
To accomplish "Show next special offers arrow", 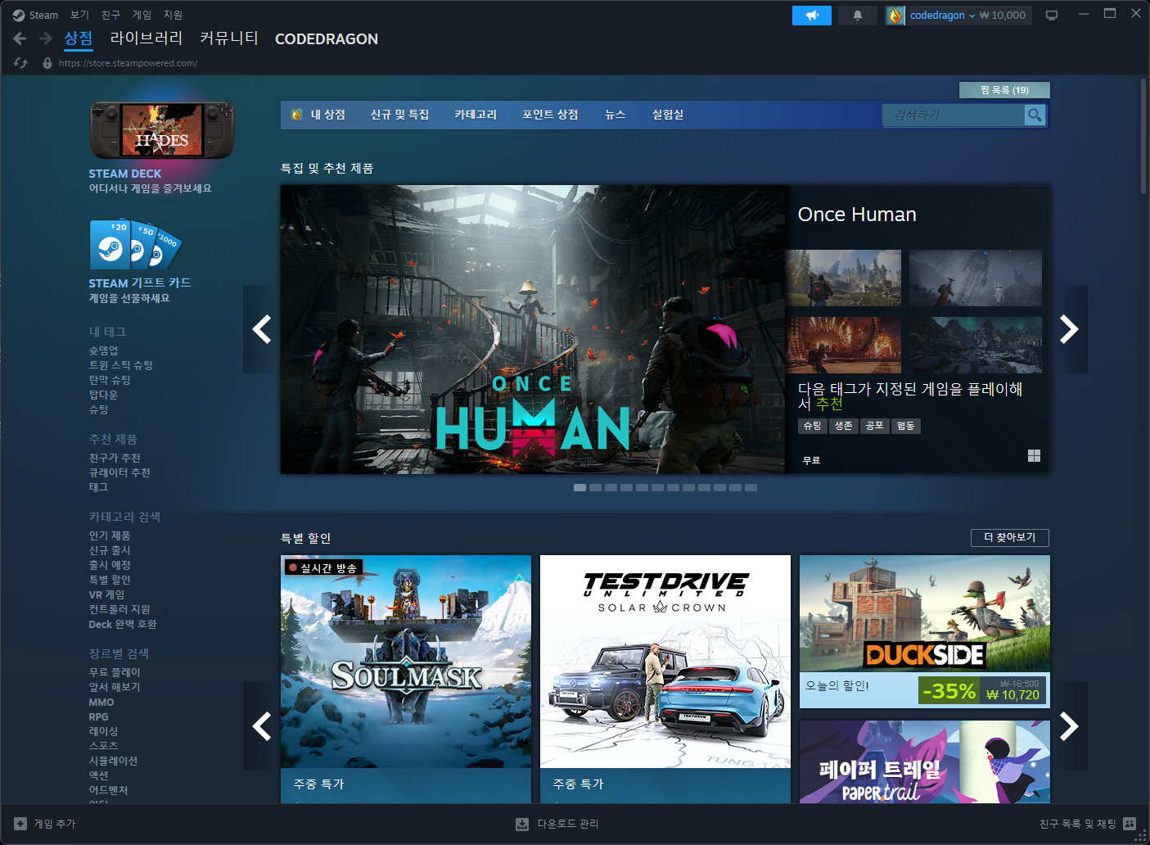I will [1069, 726].
